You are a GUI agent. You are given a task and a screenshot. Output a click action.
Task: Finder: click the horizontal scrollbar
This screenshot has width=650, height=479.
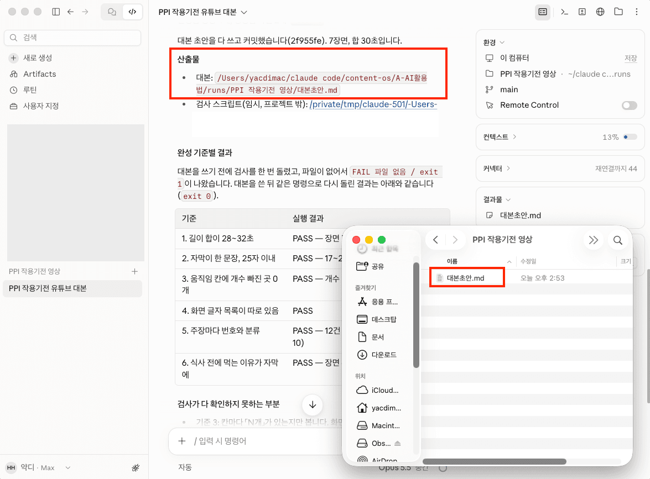(494, 461)
